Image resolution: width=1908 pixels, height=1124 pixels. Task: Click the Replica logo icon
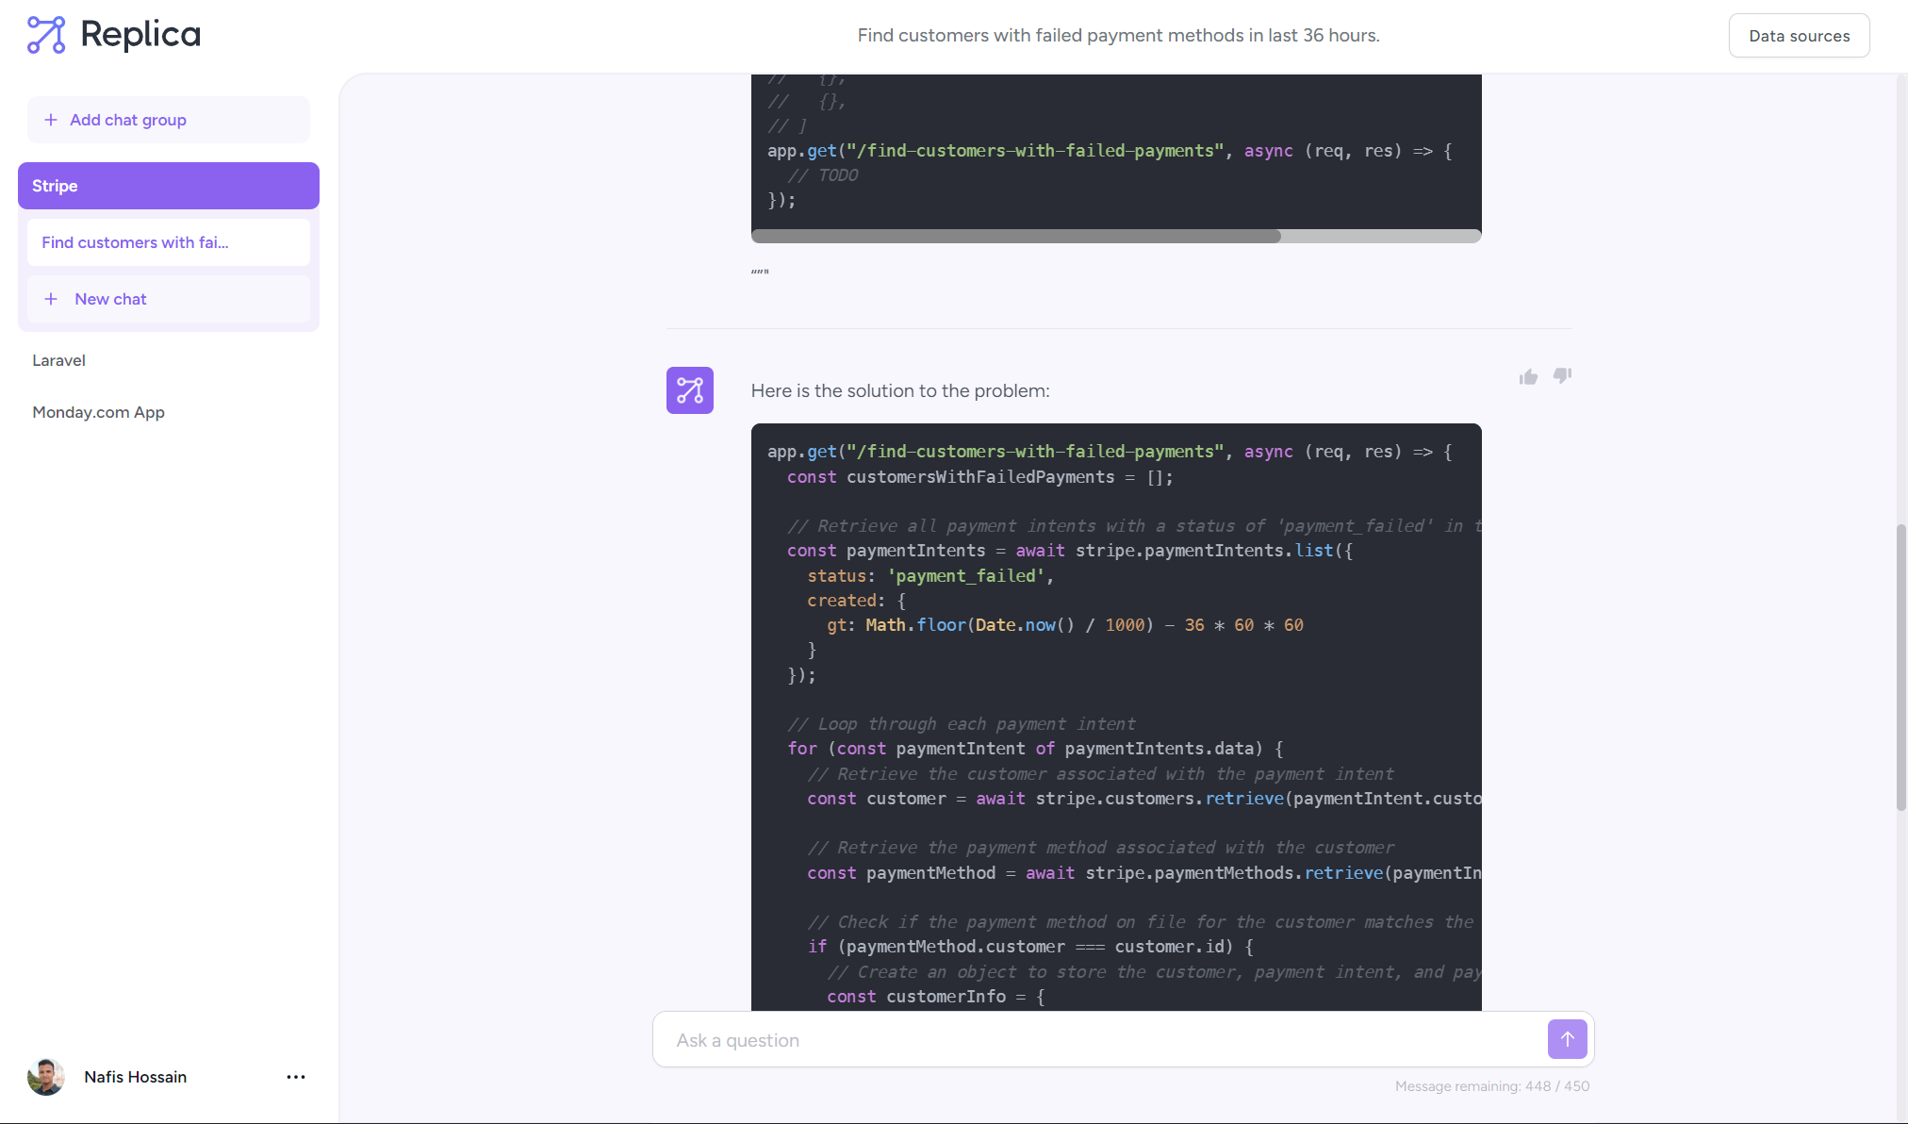click(46, 35)
